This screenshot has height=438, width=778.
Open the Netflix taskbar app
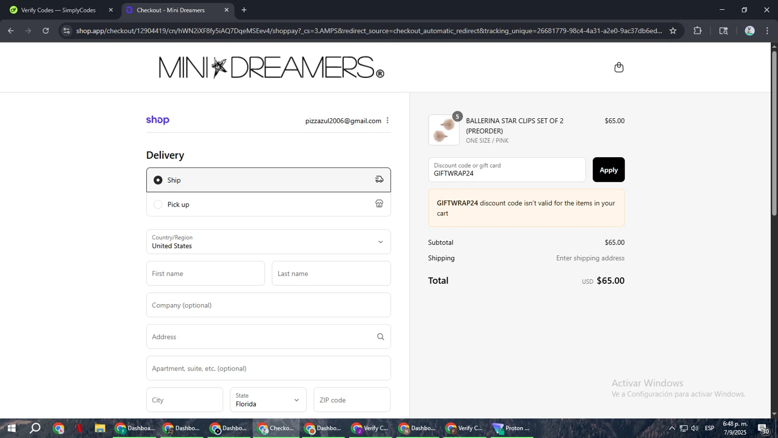79,428
